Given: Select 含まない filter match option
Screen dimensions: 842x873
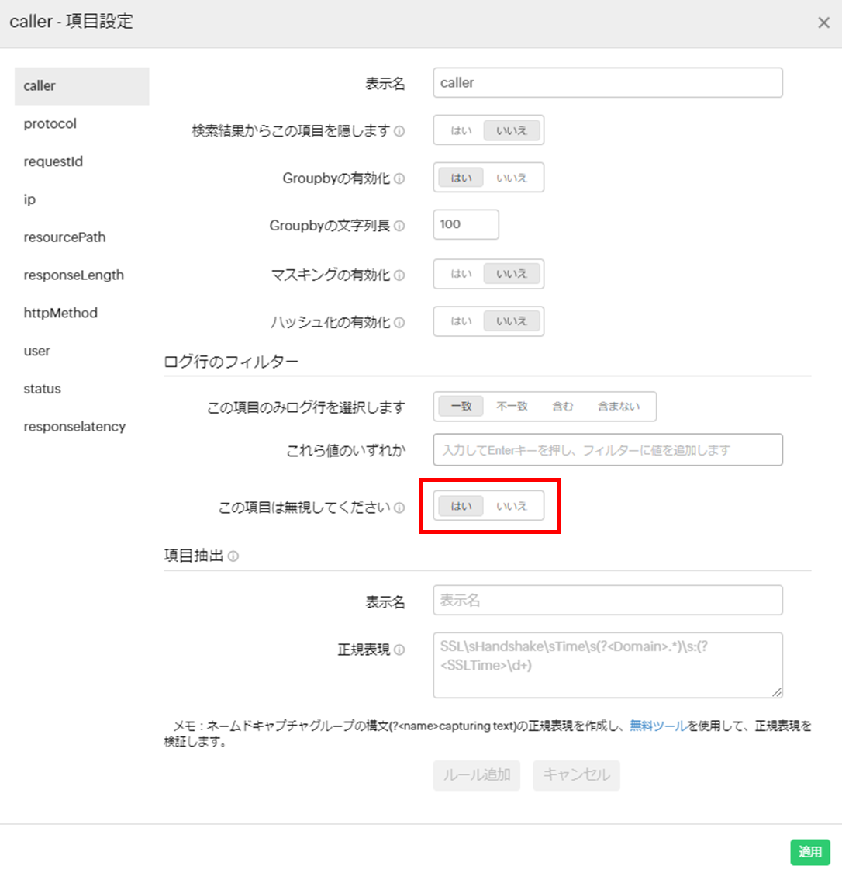Looking at the screenshot, I should pyautogui.click(x=619, y=406).
